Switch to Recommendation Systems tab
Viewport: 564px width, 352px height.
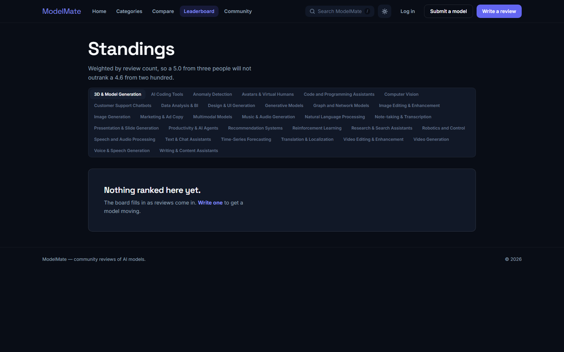pos(255,128)
